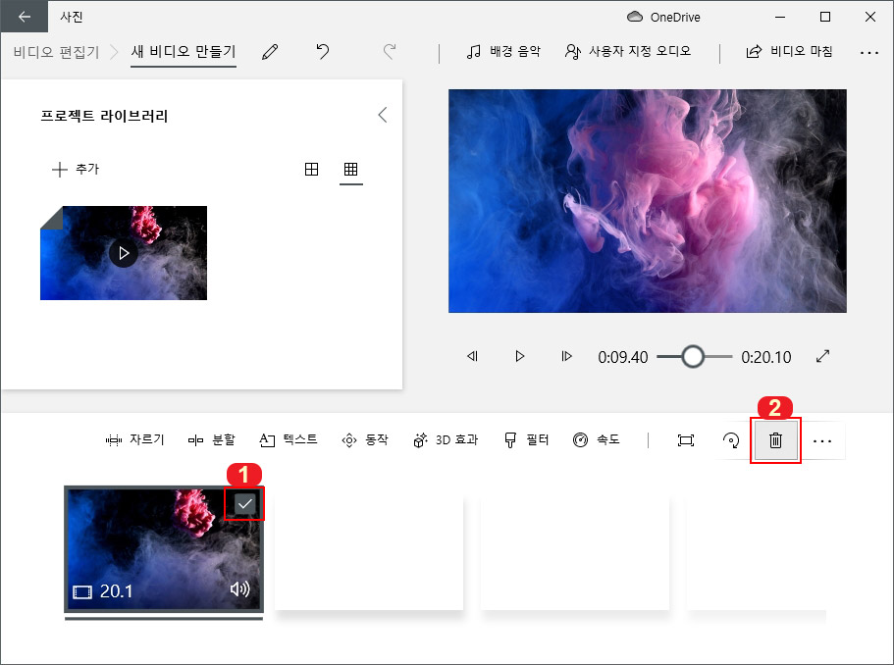Uncheck the storyboard clip checkbox
The width and height of the screenshot is (894, 665).
click(x=245, y=503)
